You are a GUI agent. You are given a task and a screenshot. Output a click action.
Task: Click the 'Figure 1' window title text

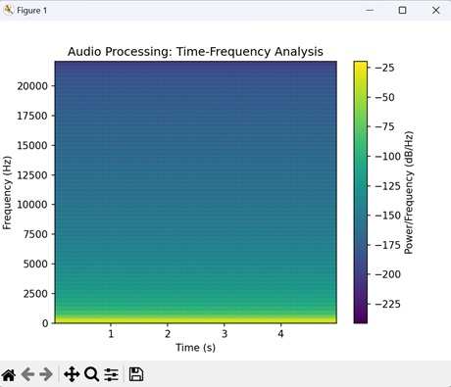(31, 11)
